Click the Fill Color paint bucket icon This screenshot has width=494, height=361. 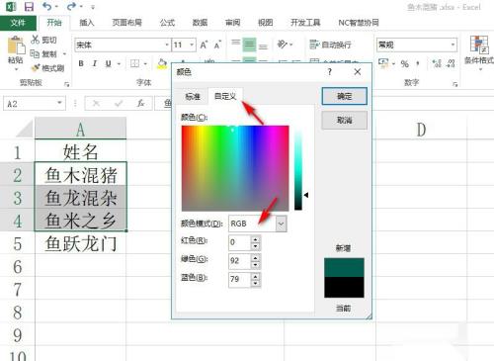[x=162, y=63]
